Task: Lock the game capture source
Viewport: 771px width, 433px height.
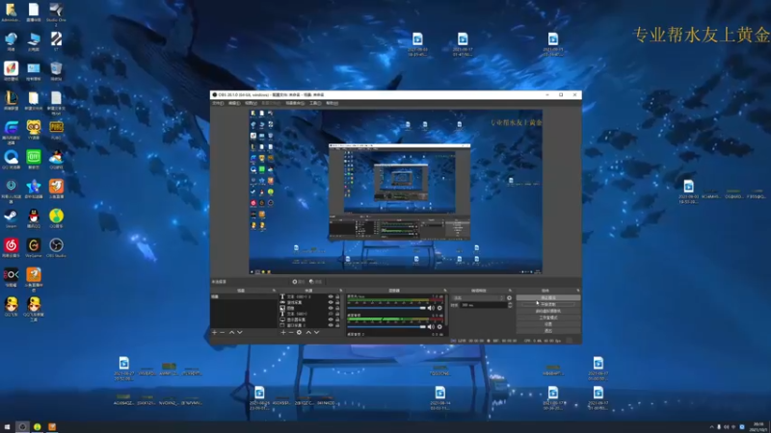Action: [x=337, y=302]
